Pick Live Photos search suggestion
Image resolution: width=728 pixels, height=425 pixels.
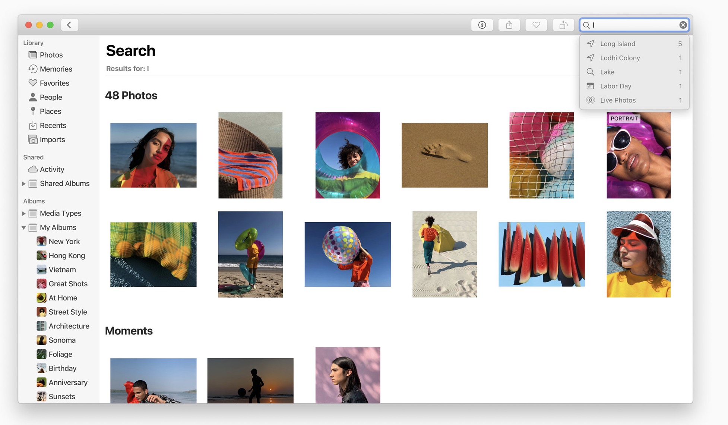click(x=634, y=100)
